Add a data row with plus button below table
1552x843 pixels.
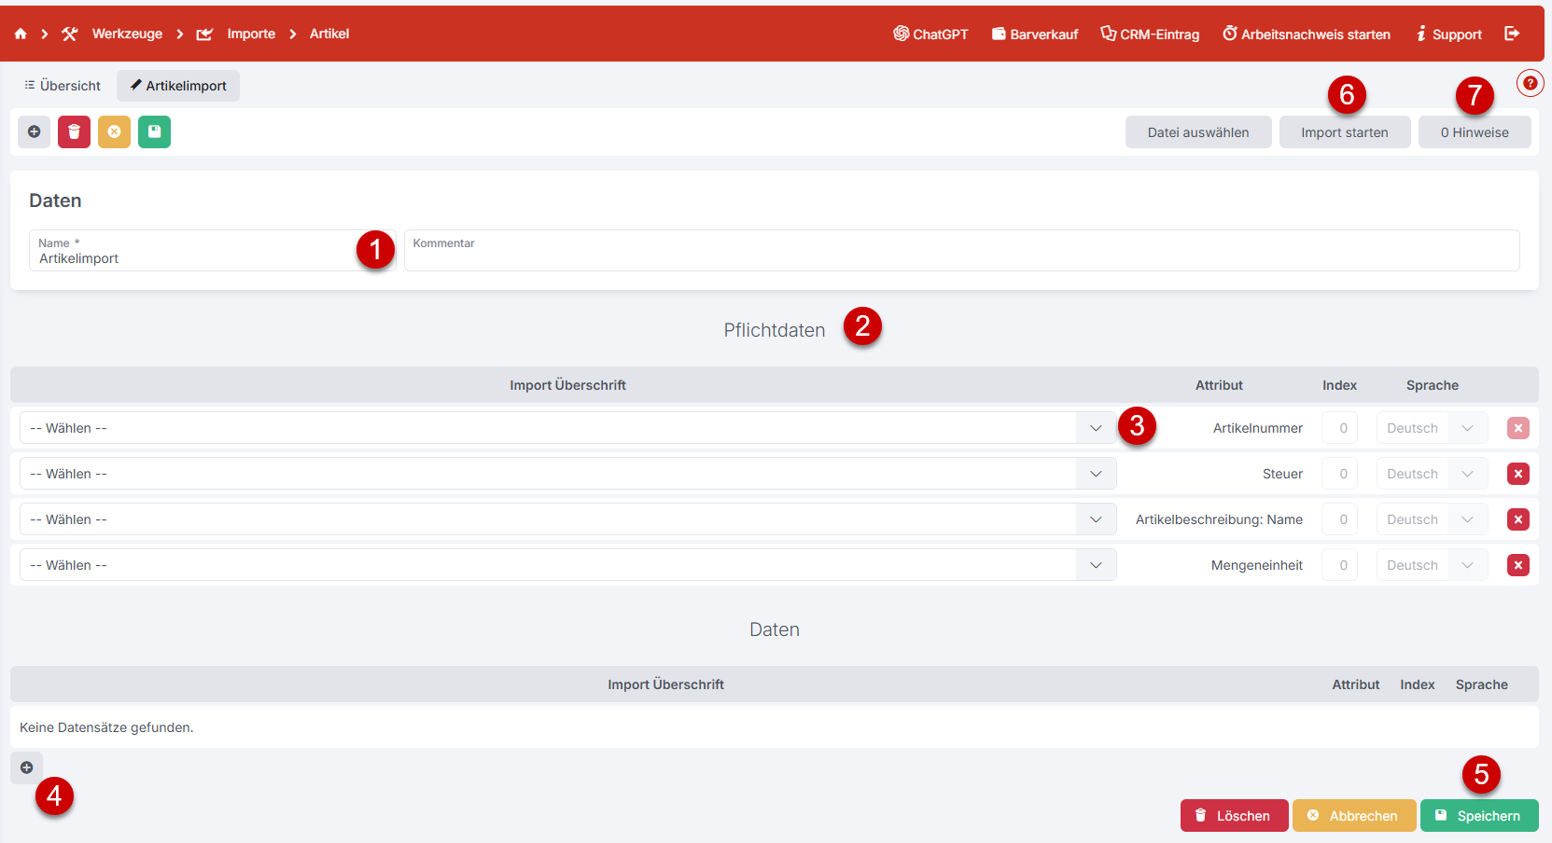[x=26, y=767]
